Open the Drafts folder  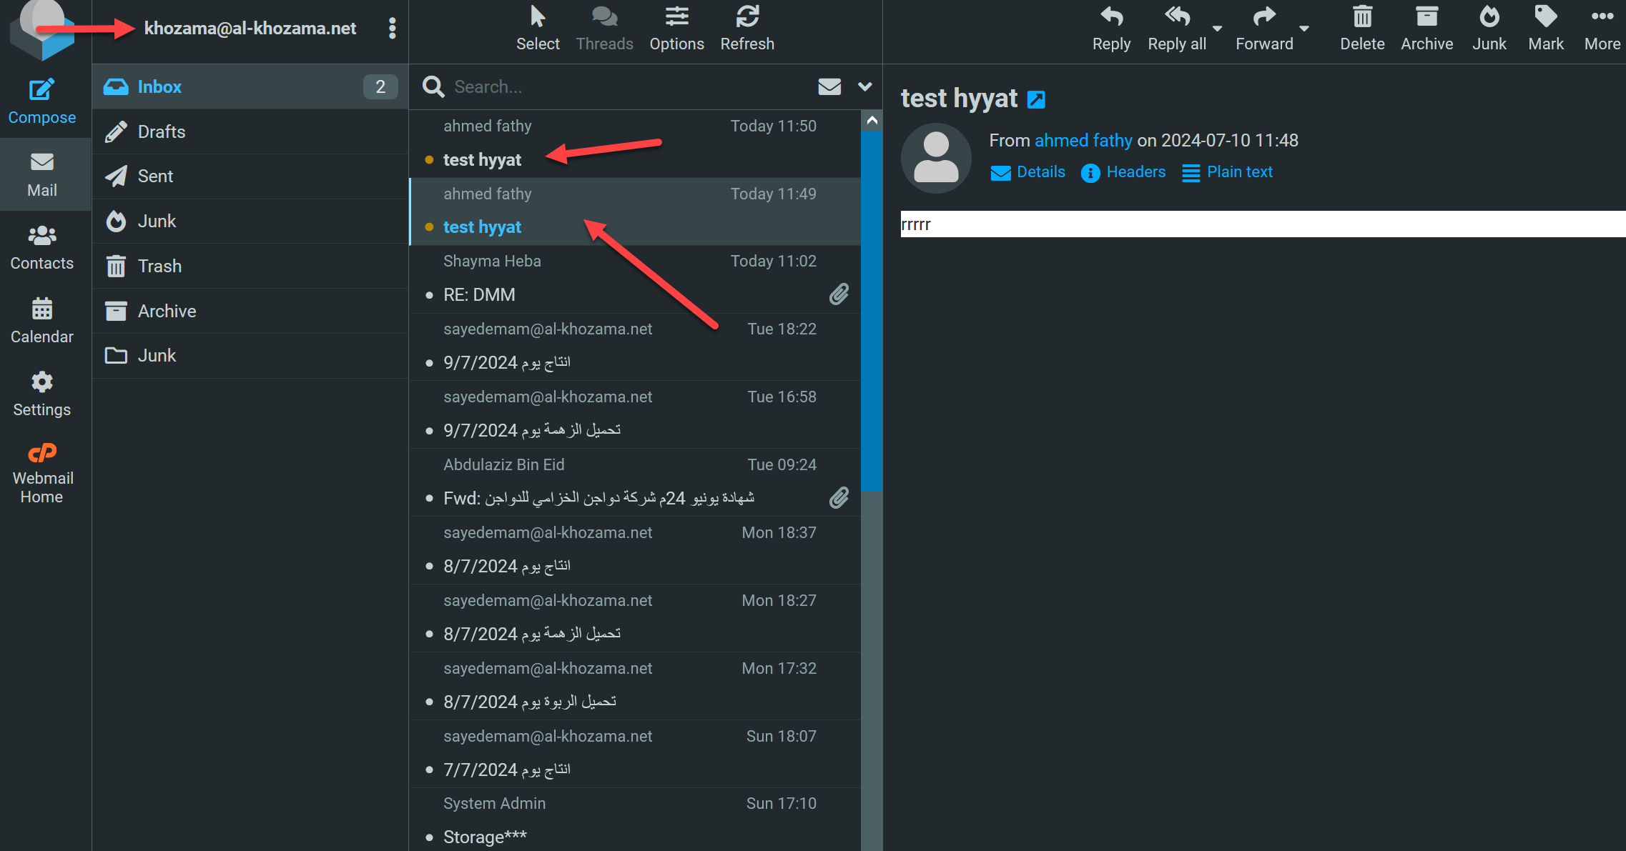tap(162, 131)
